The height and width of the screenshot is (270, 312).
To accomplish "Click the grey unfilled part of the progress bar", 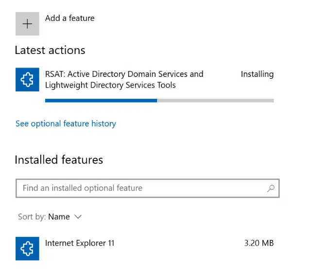I will point(215,101).
